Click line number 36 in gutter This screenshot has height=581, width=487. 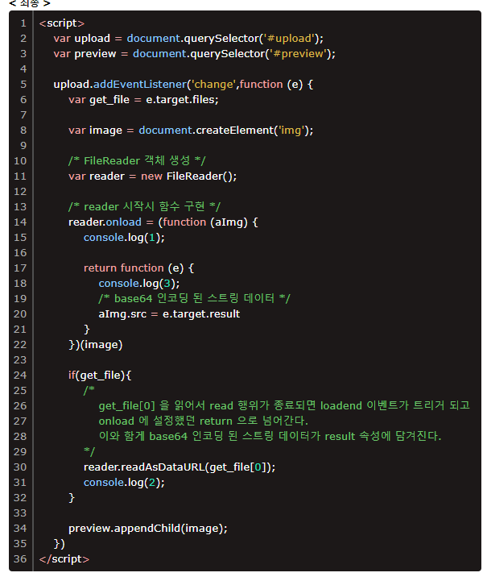pyautogui.click(x=20, y=559)
